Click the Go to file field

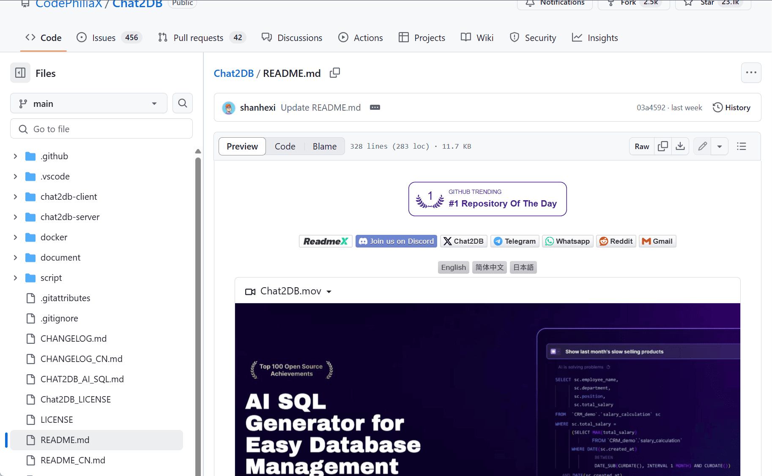point(101,129)
